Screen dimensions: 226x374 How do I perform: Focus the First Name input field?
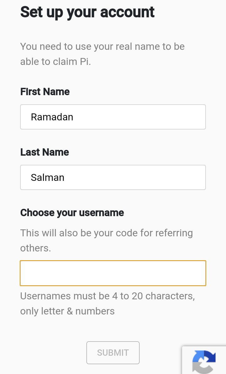tap(113, 117)
